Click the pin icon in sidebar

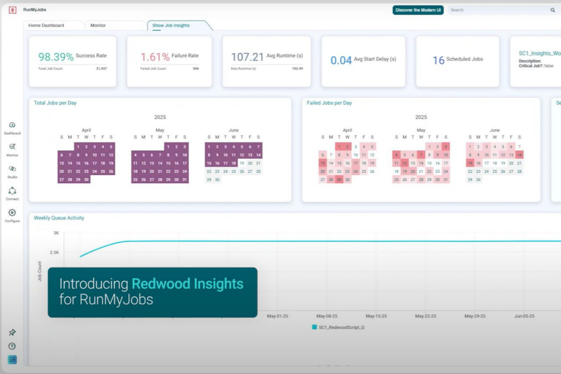coord(12,332)
